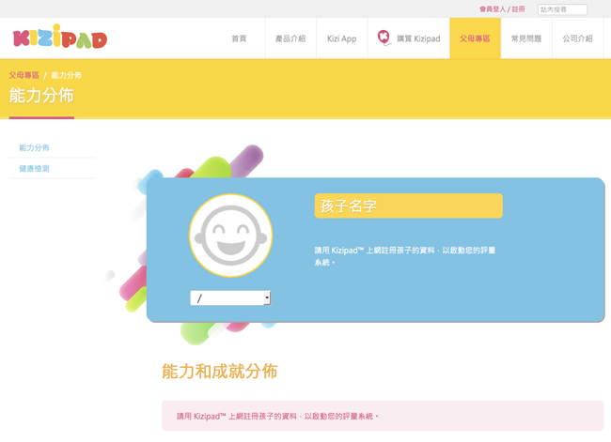Open the 公司介紹 menu item

pos(577,38)
